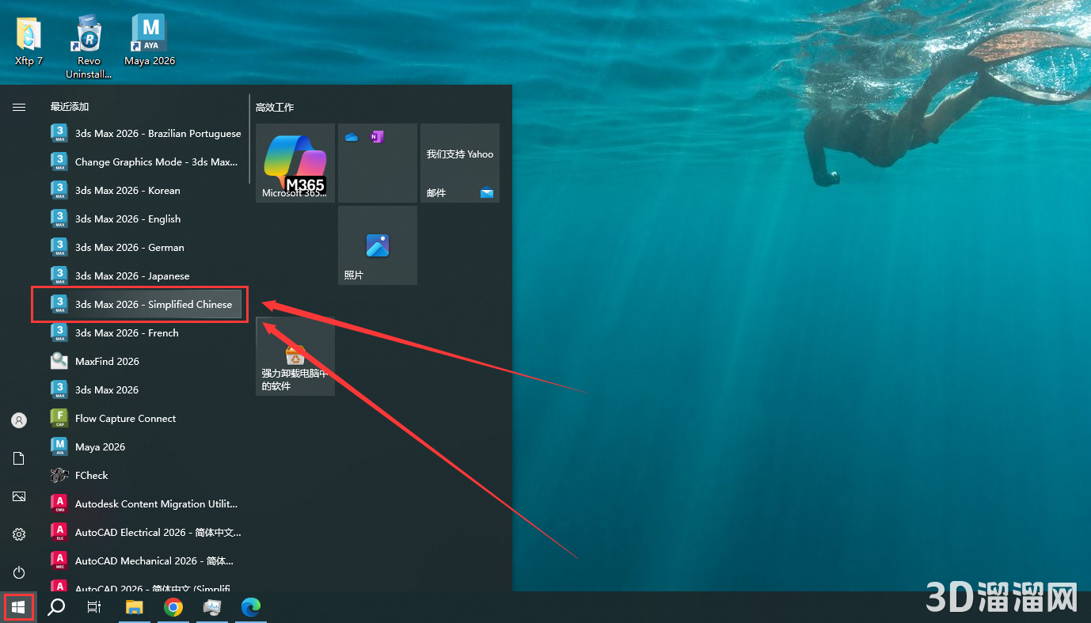Open the 强力卸载电脑中的软件 tile
1091x623 pixels.
click(295, 356)
